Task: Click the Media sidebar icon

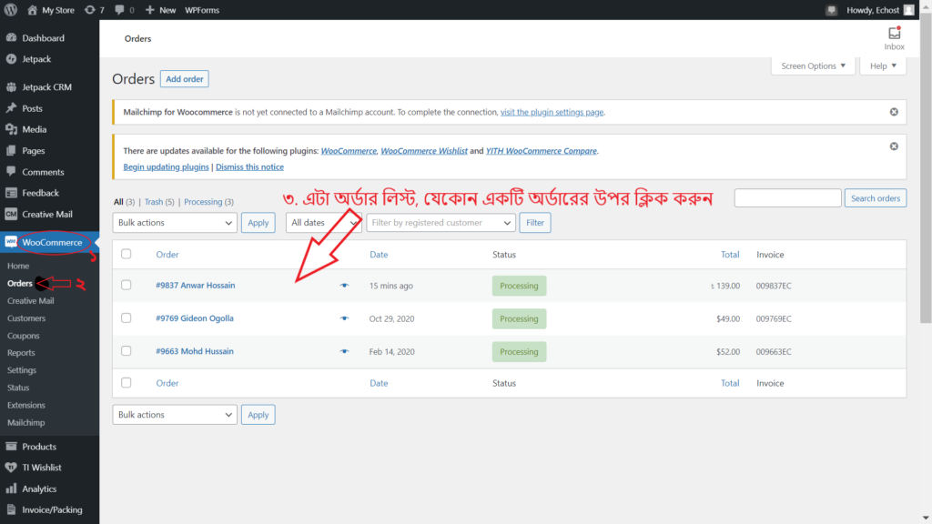Action: [11, 129]
